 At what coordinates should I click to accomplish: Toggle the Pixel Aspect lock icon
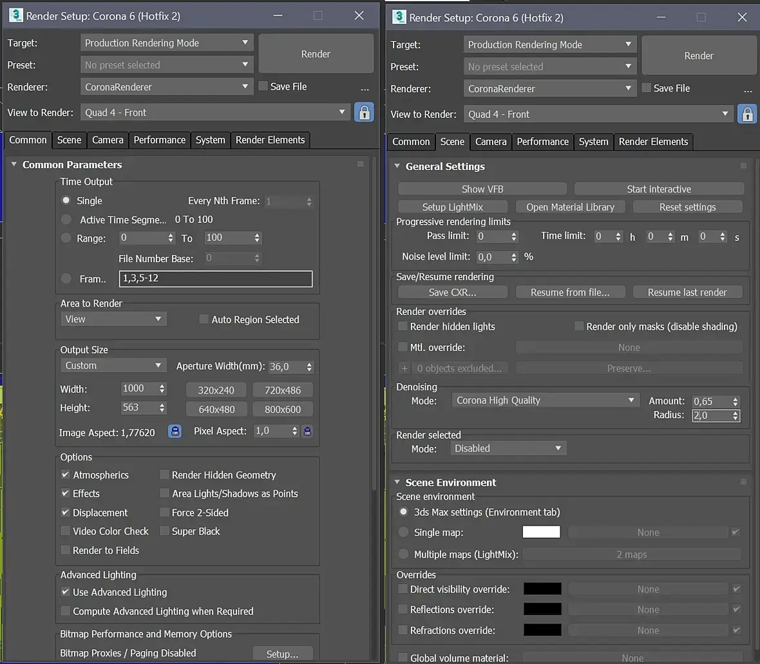click(307, 432)
